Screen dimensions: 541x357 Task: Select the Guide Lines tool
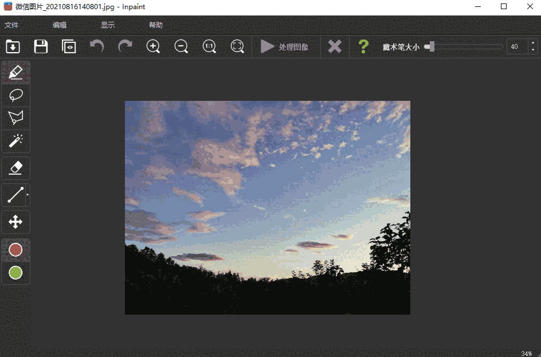[15, 195]
